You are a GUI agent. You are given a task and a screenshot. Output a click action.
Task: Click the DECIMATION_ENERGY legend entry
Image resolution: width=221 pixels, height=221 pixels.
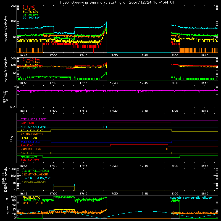(x=35, y=171)
